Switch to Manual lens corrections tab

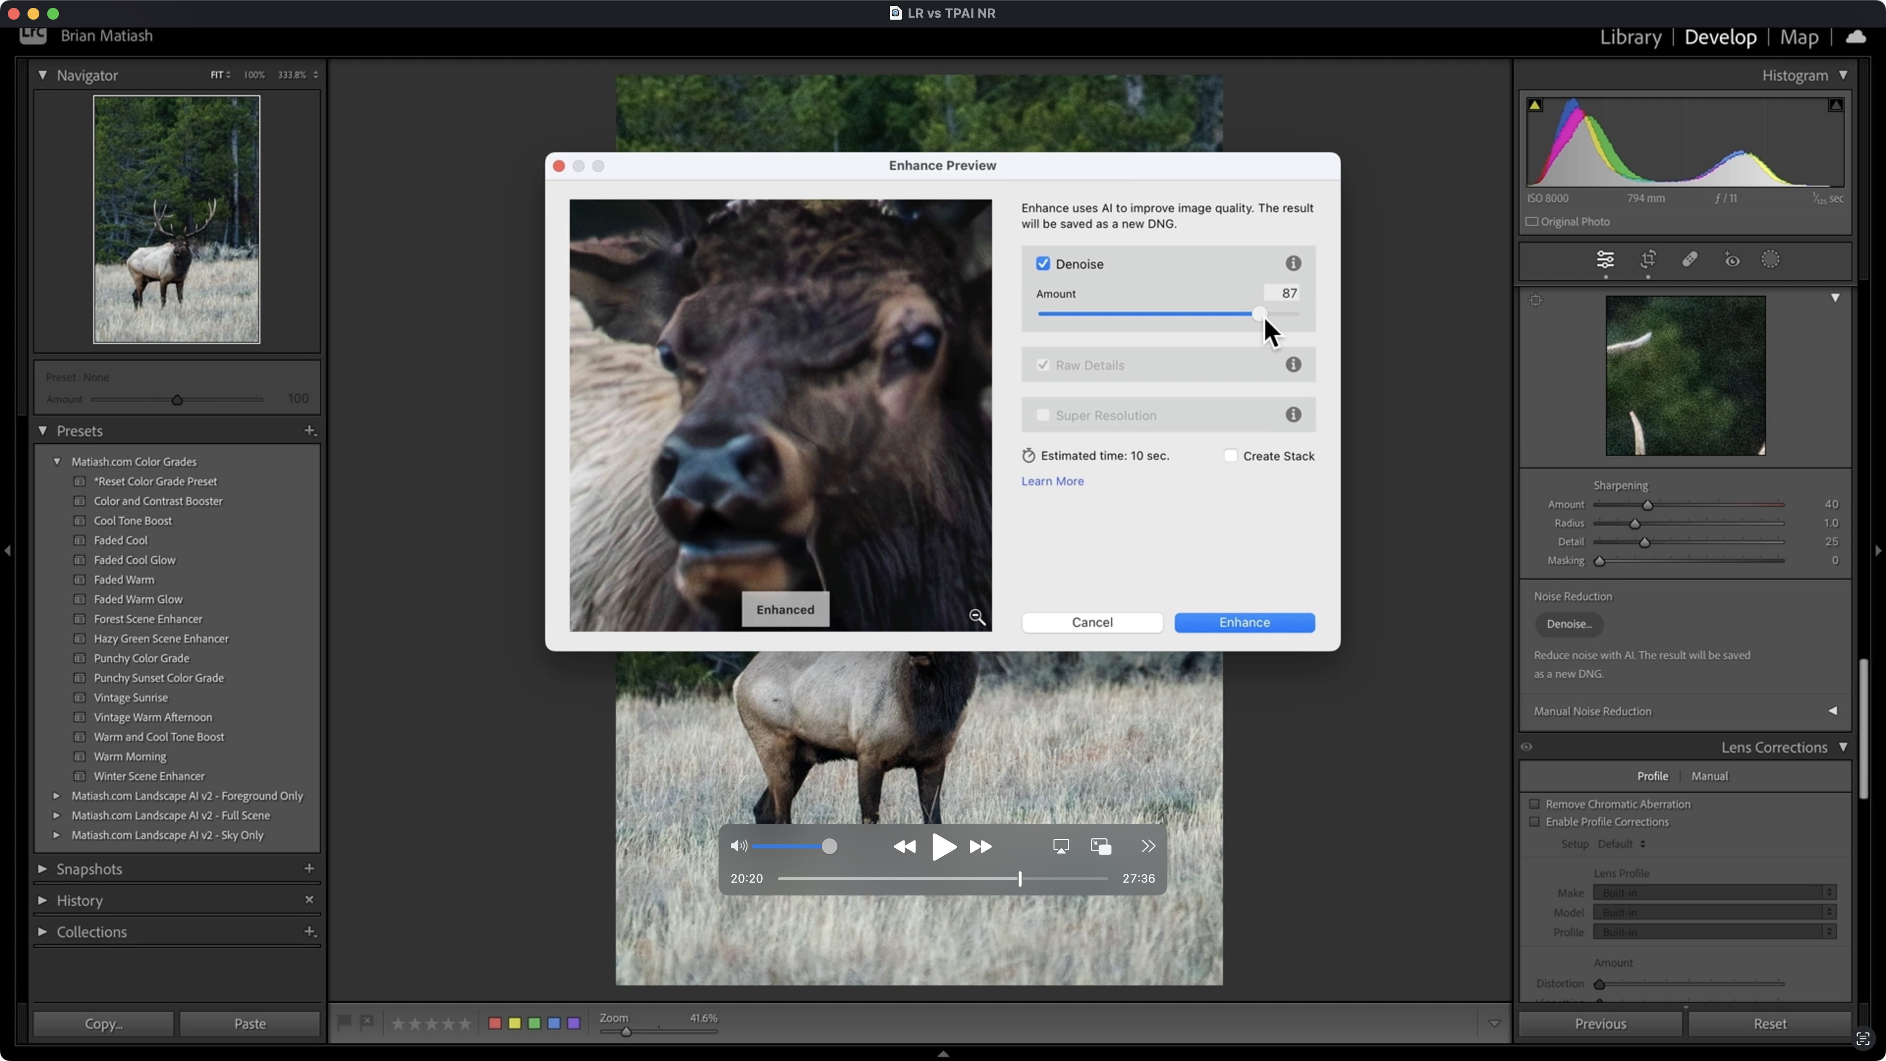click(x=1709, y=776)
